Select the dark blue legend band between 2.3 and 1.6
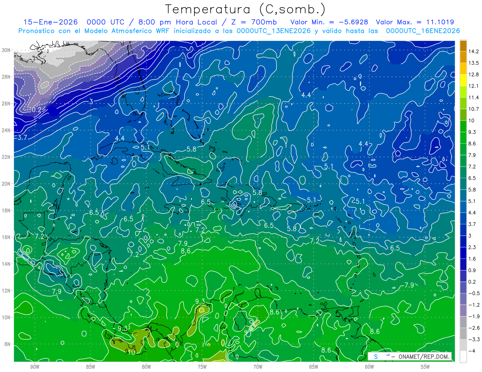The image size is (482, 372). [463, 253]
